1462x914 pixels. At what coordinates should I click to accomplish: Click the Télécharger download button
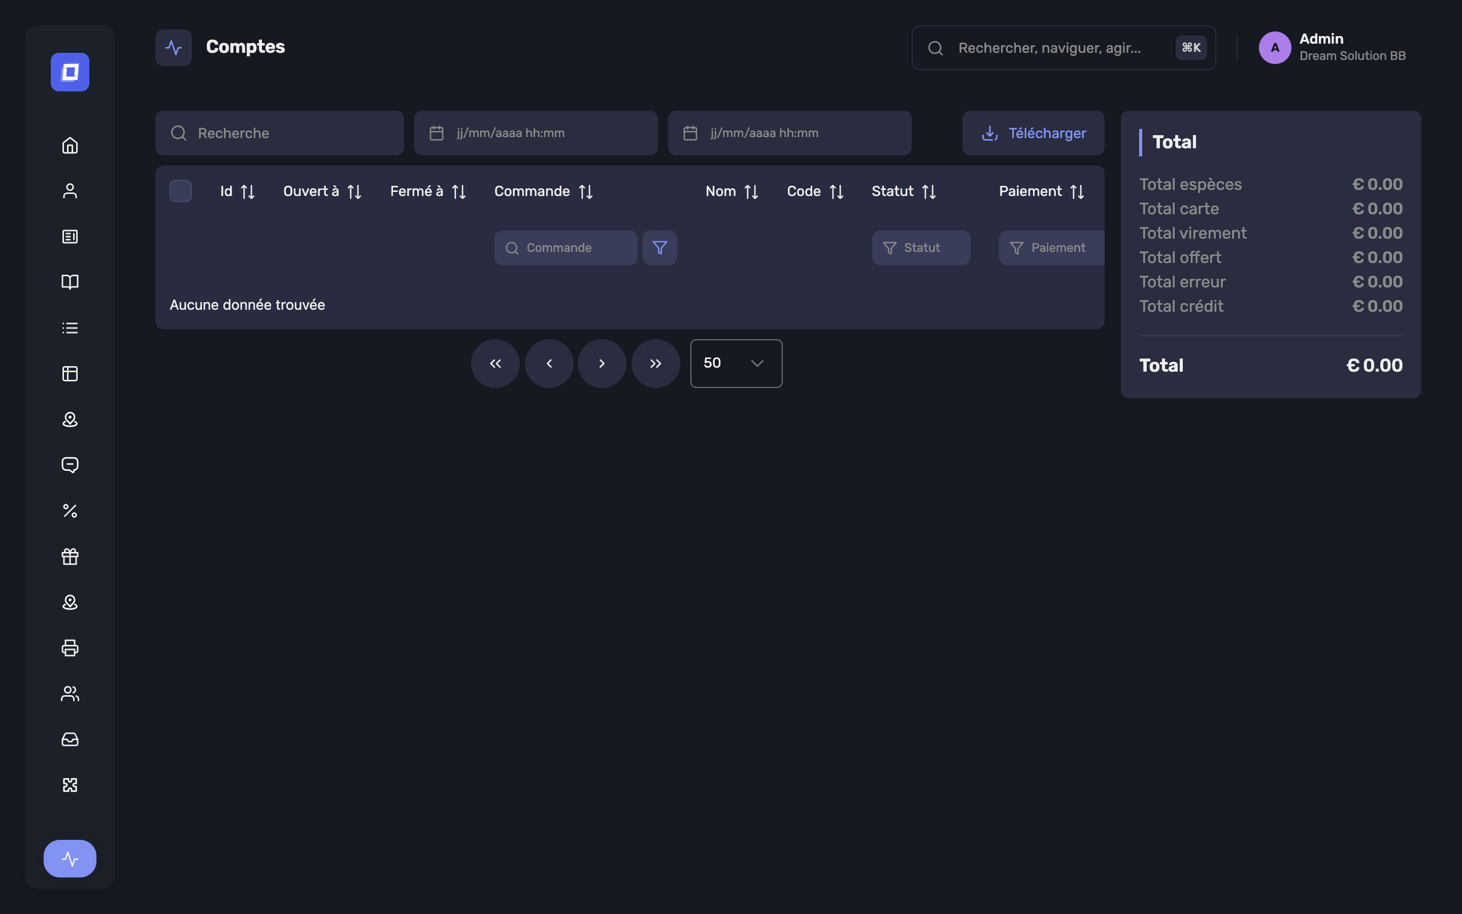click(x=1033, y=133)
